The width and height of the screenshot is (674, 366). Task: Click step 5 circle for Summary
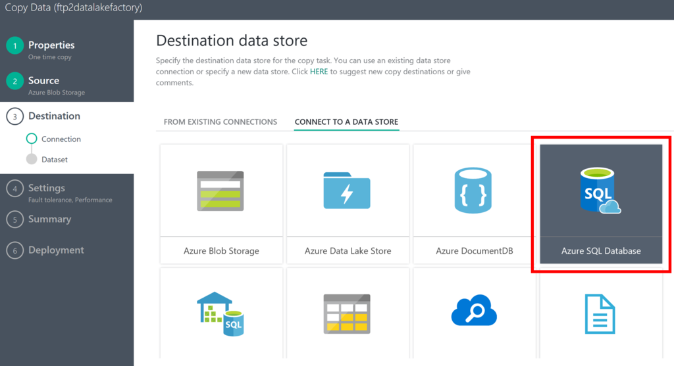[x=15, y=219]
